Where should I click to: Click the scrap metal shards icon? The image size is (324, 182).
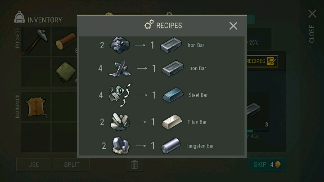point(120,68)
